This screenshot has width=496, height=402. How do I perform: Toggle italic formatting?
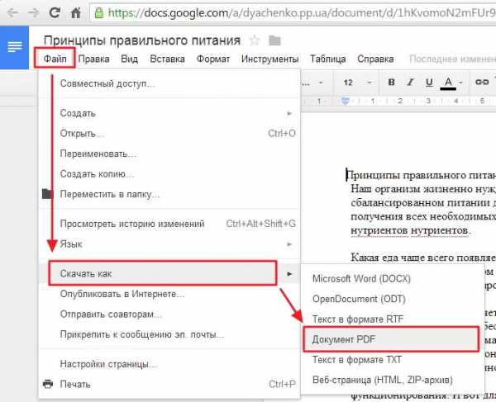(x=410, y=83)
